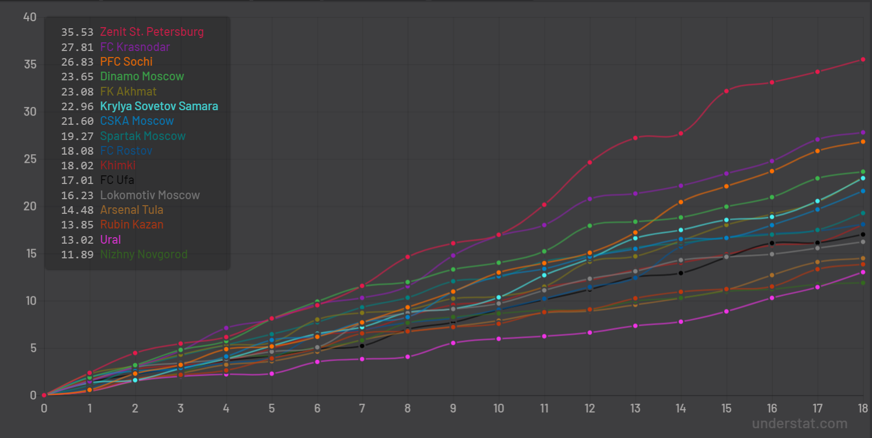Viewport: 872px width, 438px height.
Task: Click the CSKA Moscow legend entry
Action: 137,121
